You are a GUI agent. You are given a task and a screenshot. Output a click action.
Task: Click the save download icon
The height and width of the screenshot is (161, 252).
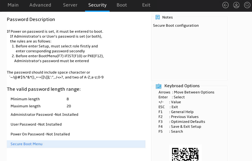[236, 5]
